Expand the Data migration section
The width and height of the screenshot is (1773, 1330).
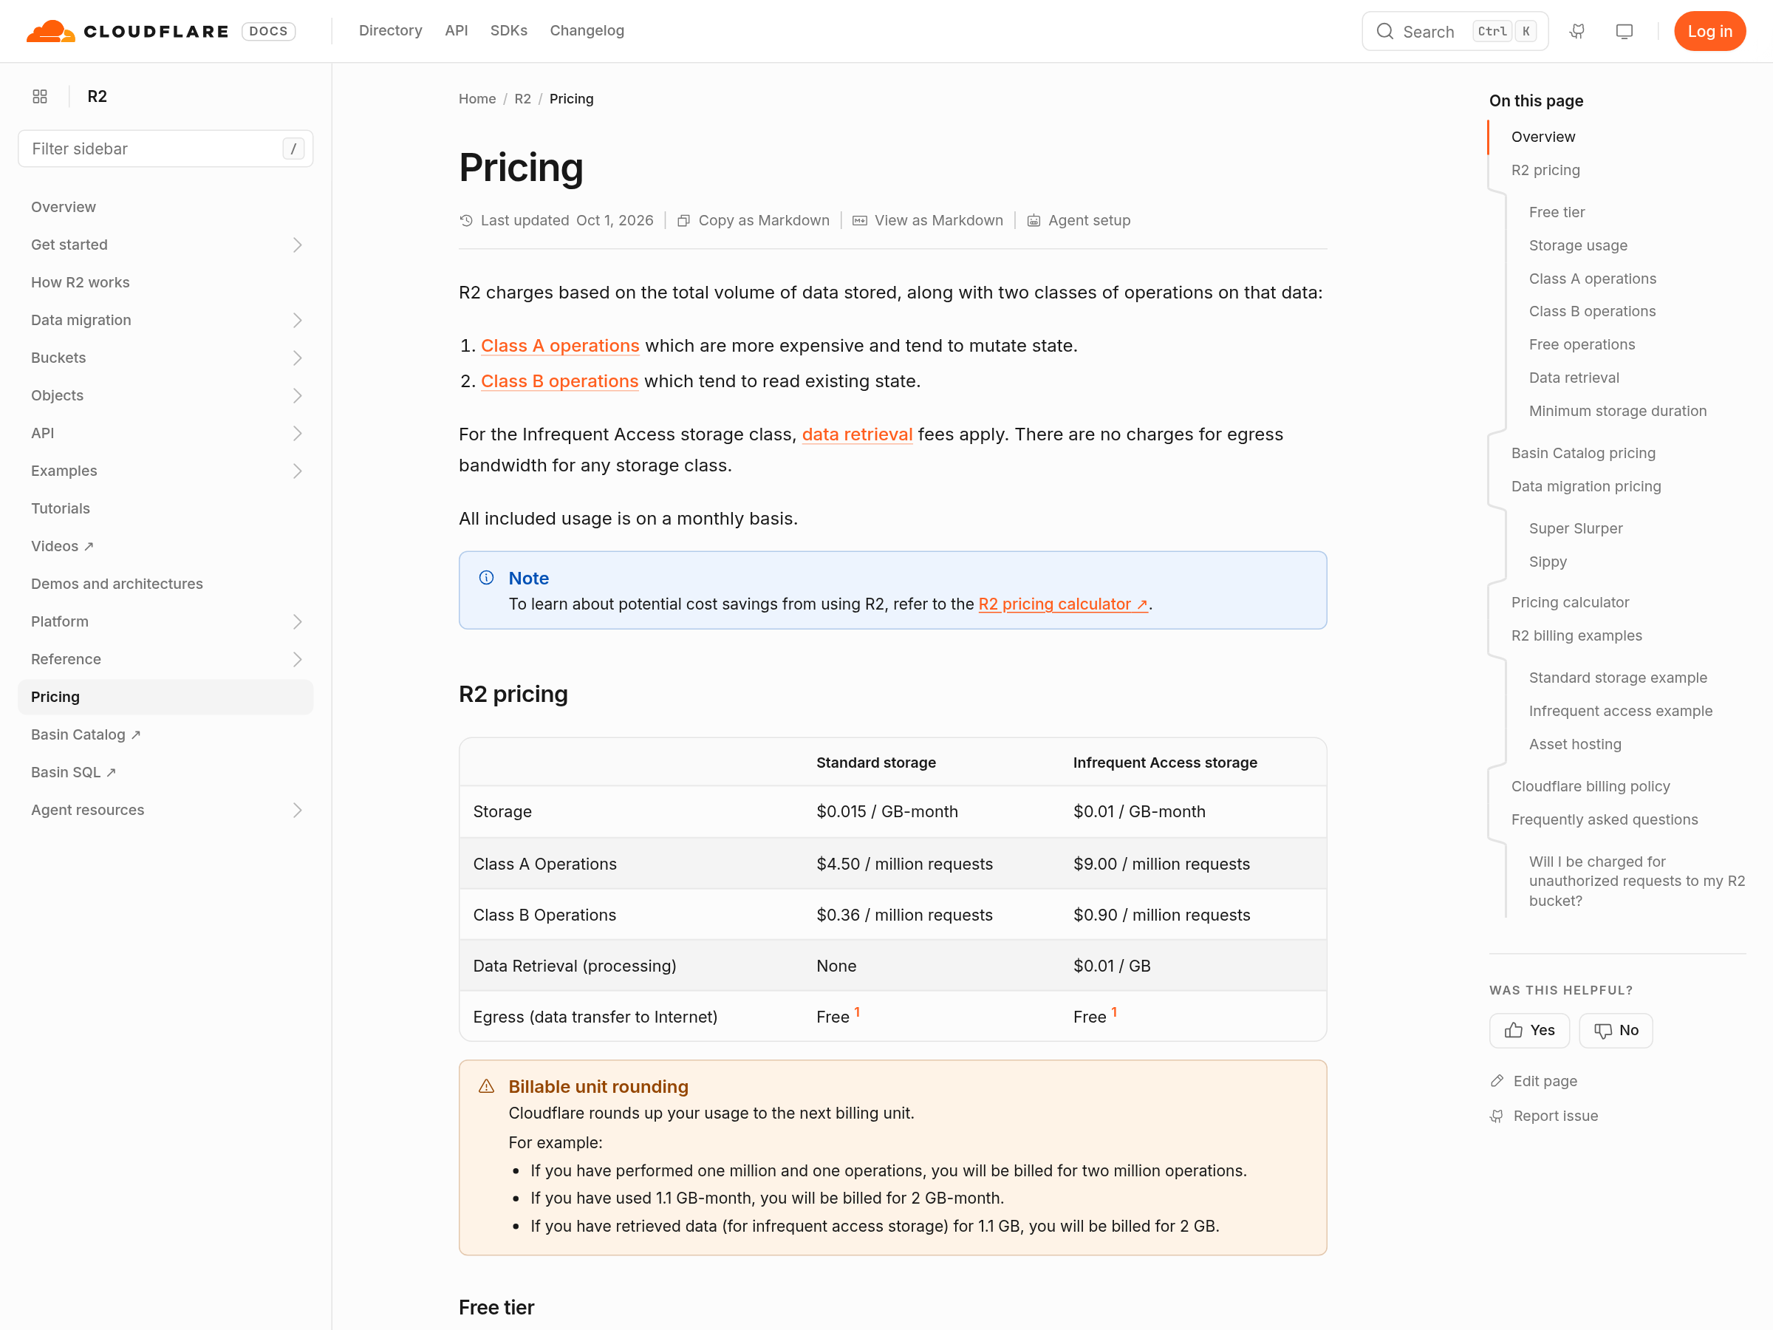(x=296, y=320)
